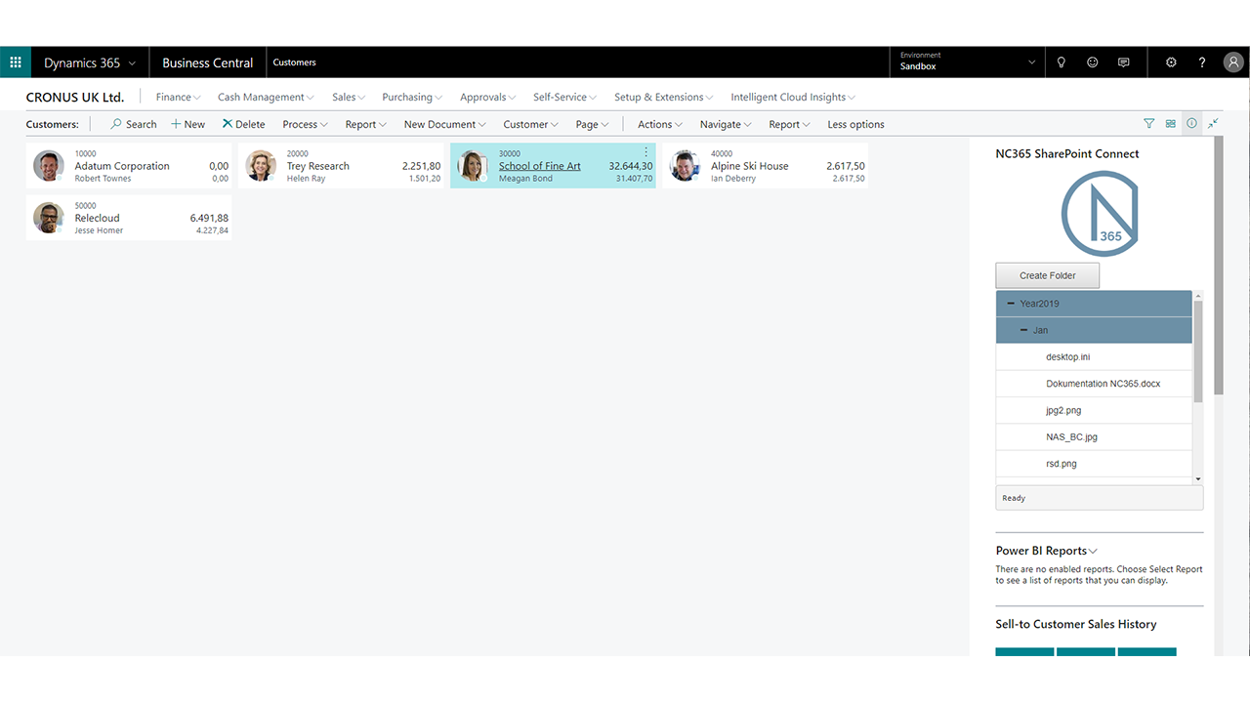Open the Environment Sandbox dropdown
The width and height of the screenshot is (1250, 703).
pos(968,62)
